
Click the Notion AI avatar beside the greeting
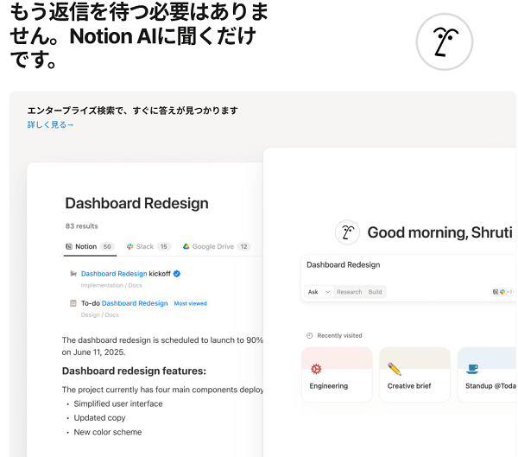347,232
